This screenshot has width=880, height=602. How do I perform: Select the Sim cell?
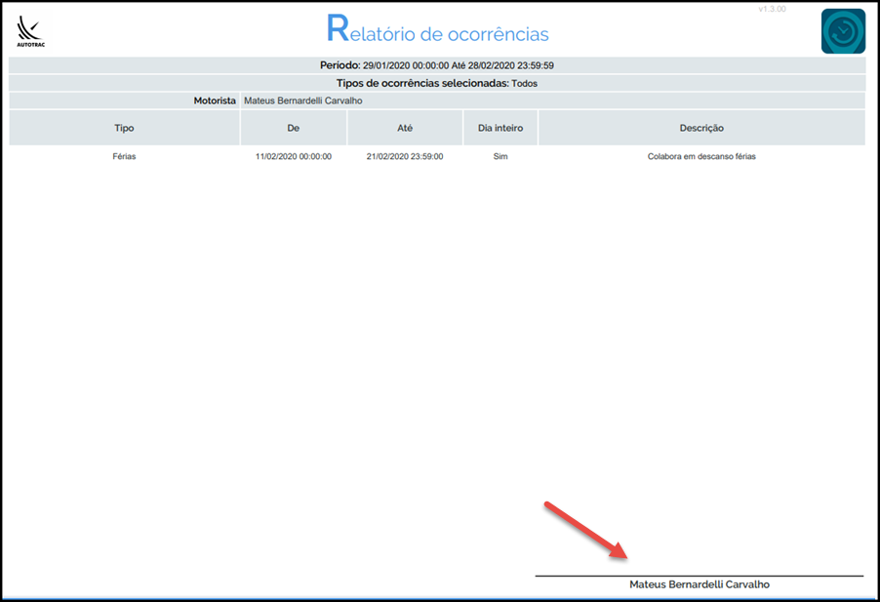500,156
